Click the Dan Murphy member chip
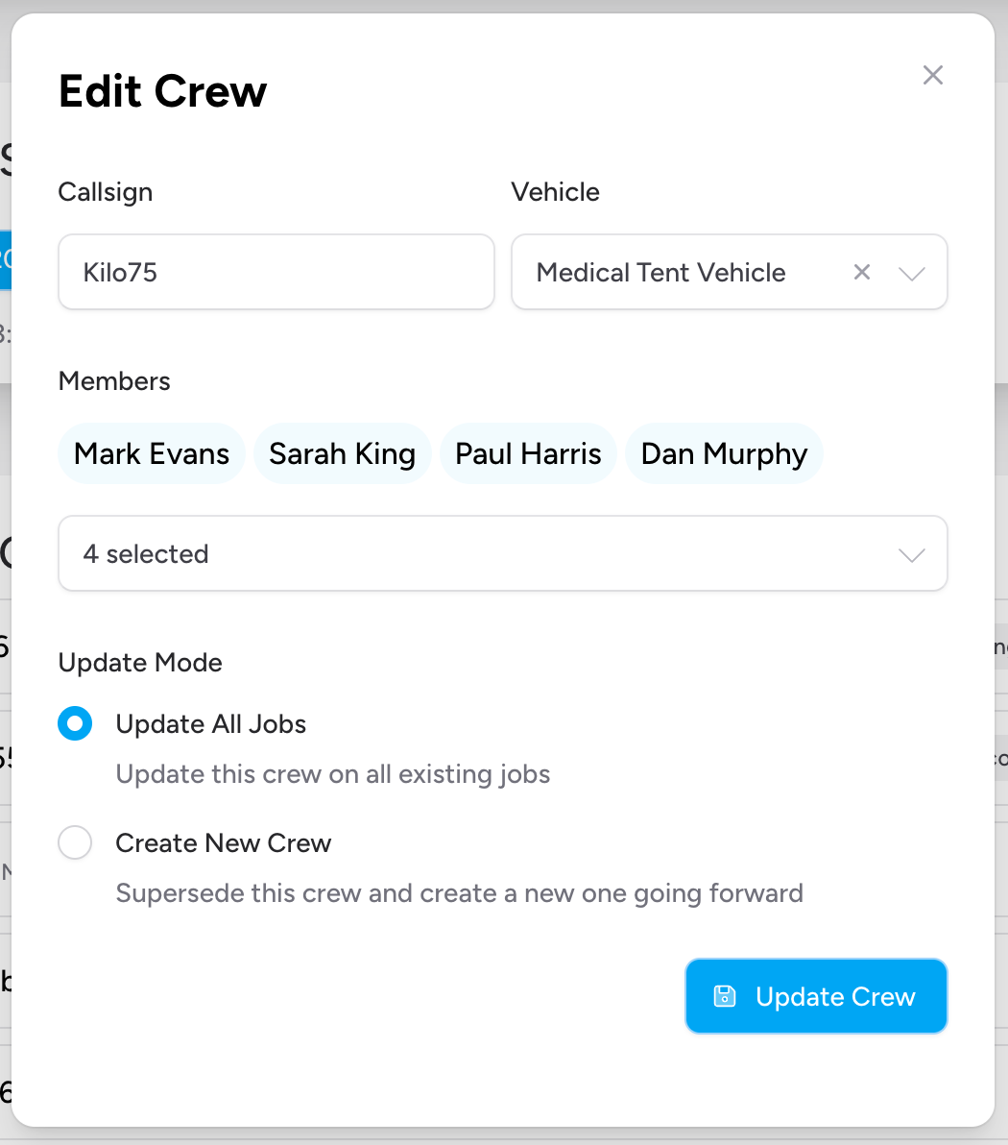 click(724, 452)
